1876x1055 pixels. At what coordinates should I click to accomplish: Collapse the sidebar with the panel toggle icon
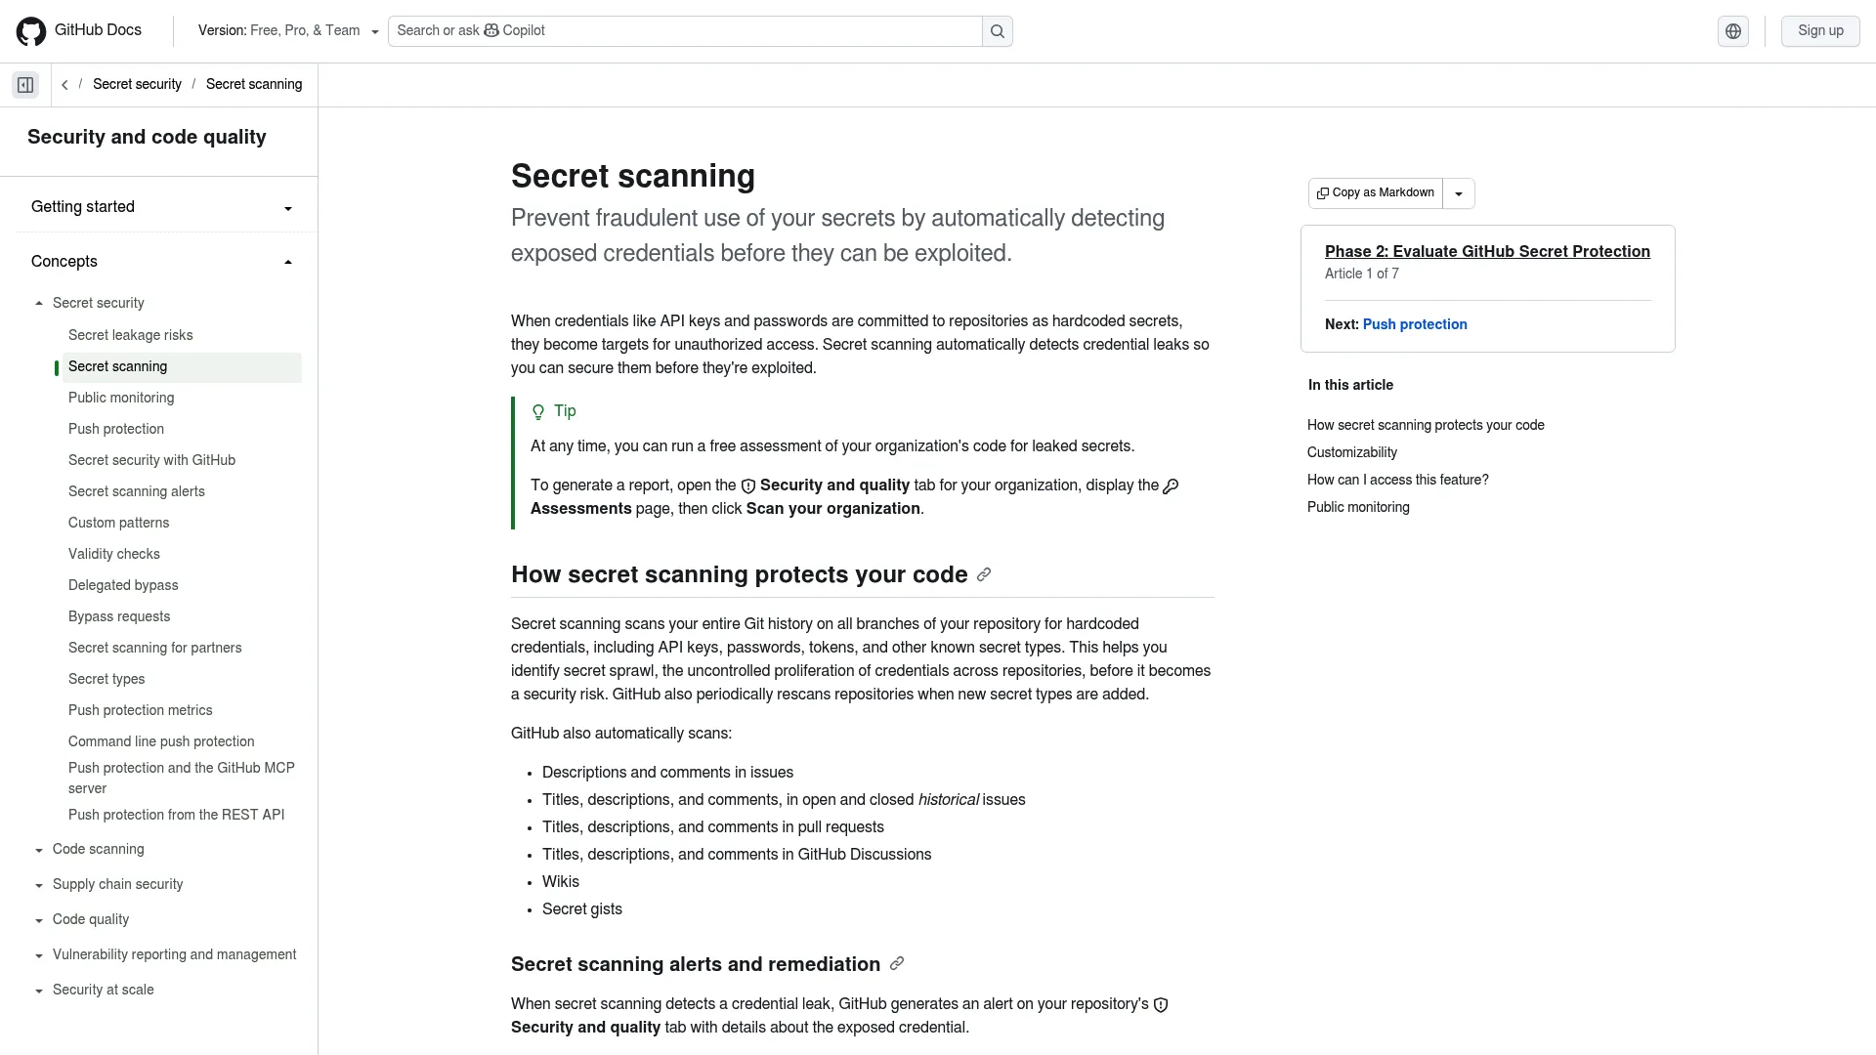coord(25,85)
